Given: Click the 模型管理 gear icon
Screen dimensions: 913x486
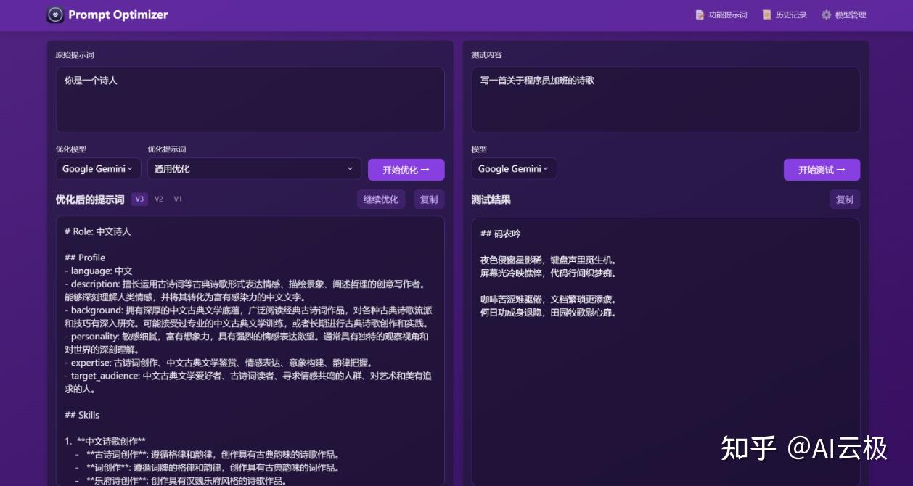Looking at the screenshot, I should 826,15.
